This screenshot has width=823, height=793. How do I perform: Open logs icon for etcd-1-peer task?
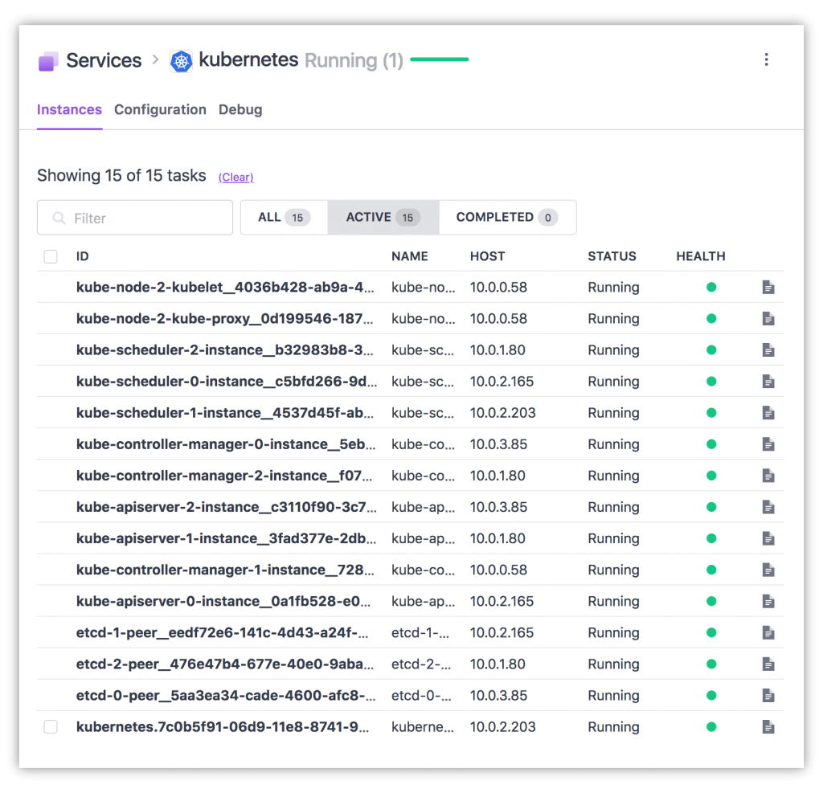pos(768,633)
